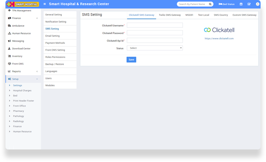Expand the Reports menu chevron
This screenshot has width=266, height=162.
click(x=37, y=72)
